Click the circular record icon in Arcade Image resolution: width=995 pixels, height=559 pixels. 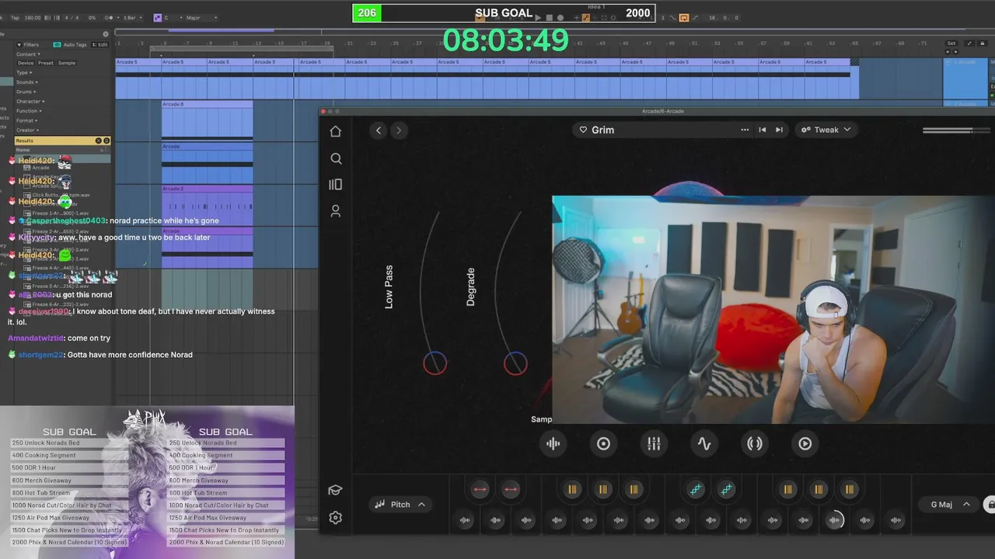pos(603,444)
